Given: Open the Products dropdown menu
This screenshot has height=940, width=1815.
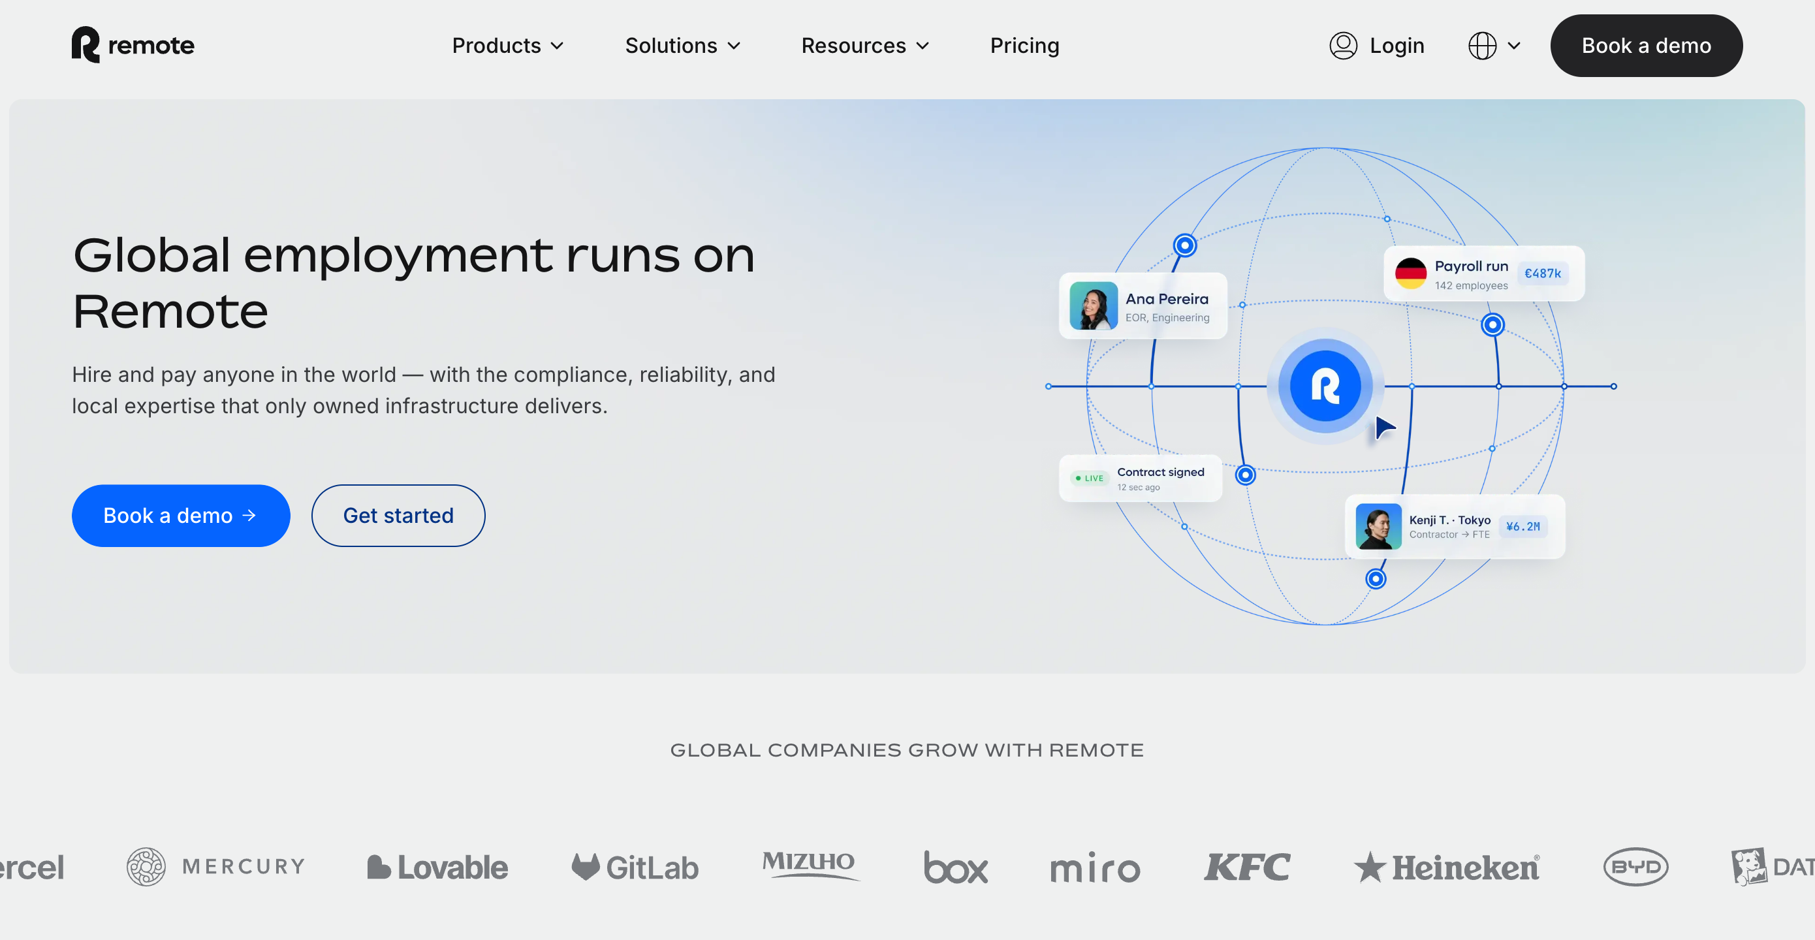Looking at the screenshot, I should click(x=507, y=46).
